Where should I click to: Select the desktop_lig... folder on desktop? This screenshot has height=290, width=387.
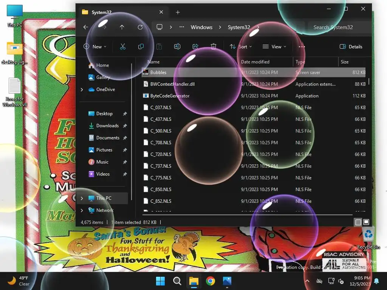15,53
